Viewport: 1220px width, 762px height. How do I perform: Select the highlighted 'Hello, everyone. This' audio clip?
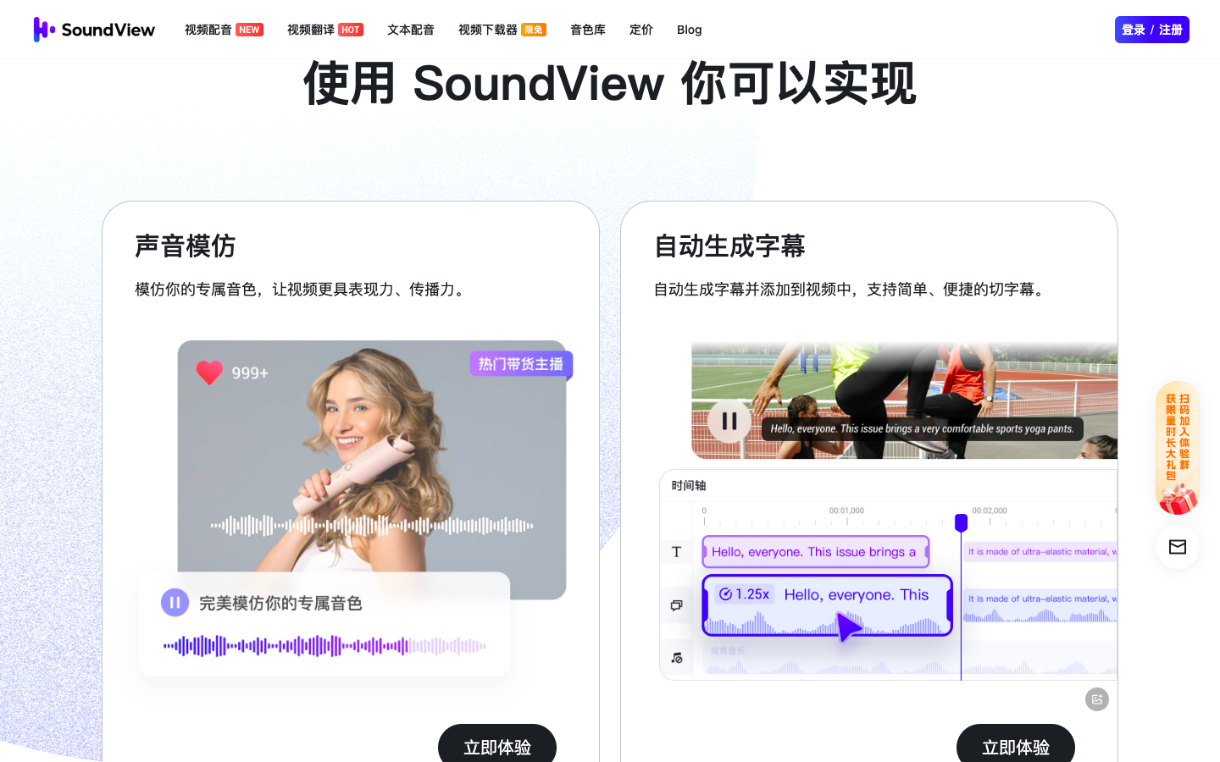[x=828, y=605]
